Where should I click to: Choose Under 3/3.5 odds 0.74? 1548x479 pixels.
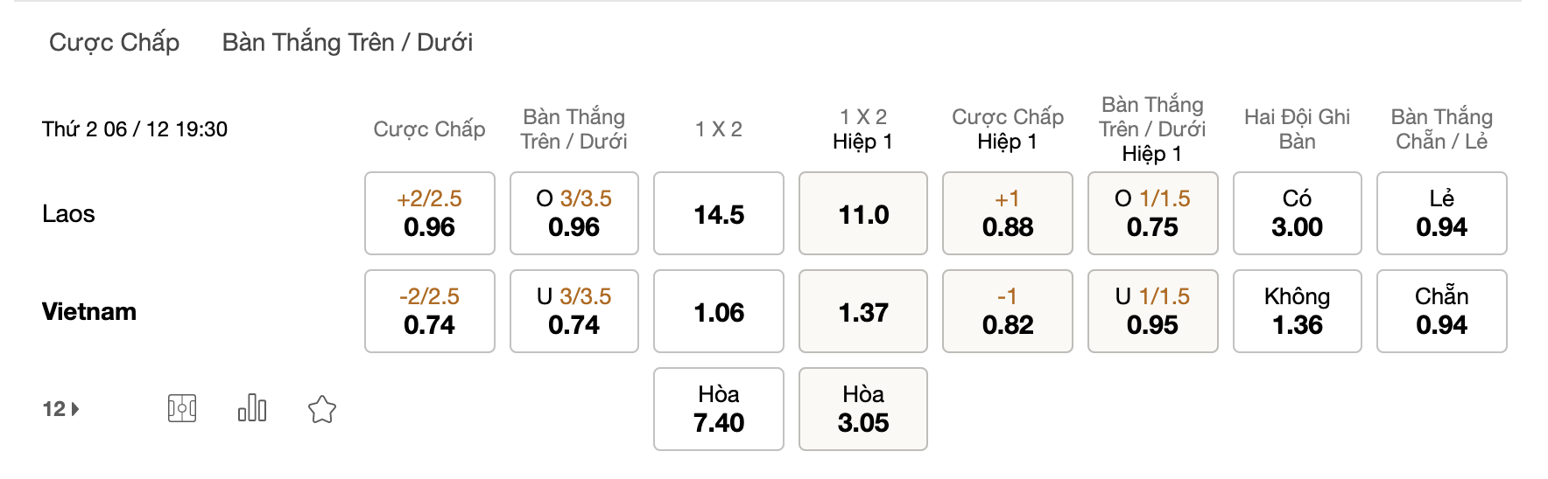tap(574, 311)
